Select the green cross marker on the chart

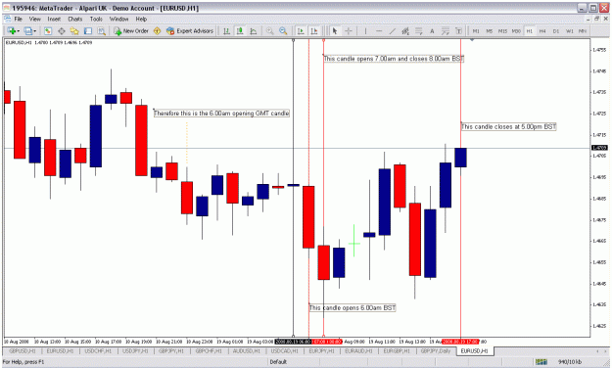354,243
